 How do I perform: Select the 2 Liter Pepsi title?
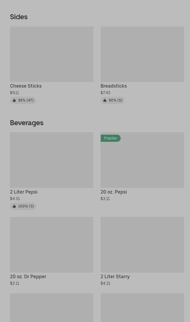point(24,192)
